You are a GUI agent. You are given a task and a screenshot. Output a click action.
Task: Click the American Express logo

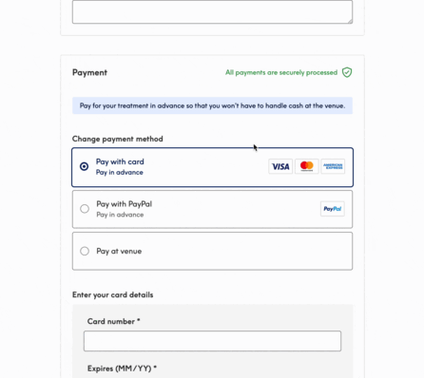[333, 166]
